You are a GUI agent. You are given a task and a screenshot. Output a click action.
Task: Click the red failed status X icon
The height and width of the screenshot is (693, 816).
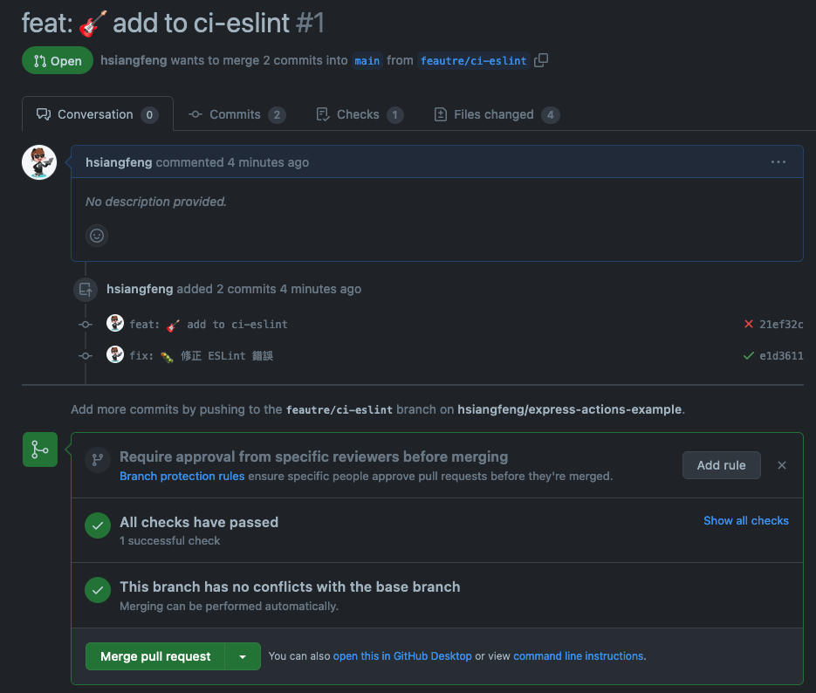(x=748, y=325)
